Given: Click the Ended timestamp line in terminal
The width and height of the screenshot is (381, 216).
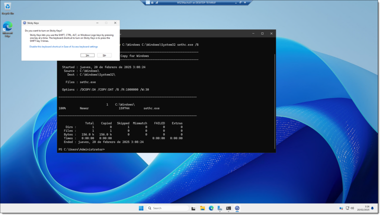Looking at the screenshot, I should [104, 142].
